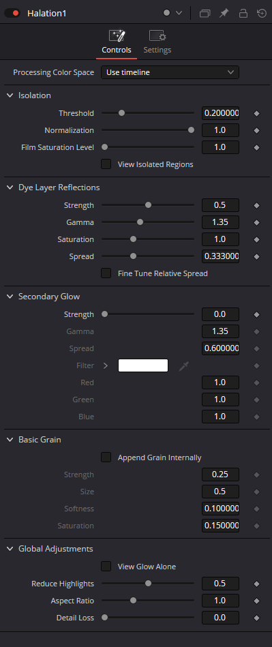The height and width of the screenshot is (647, 272).
Task: Click the Detail Loss keyframe diamond
Action: [x=257, y=618]
